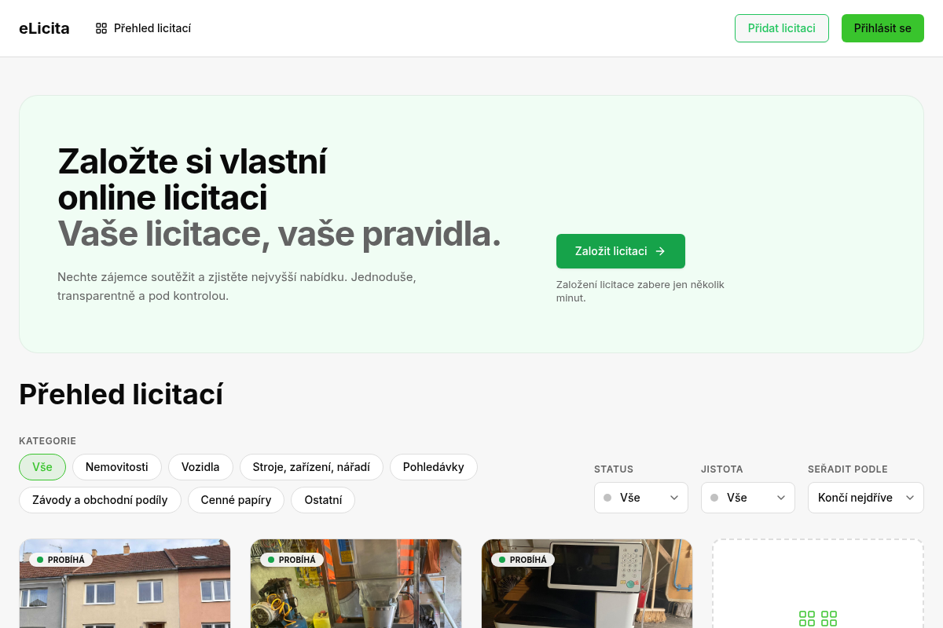
Task: Click the chevron in Jistota dropdown
Action: tap(781, 498)
